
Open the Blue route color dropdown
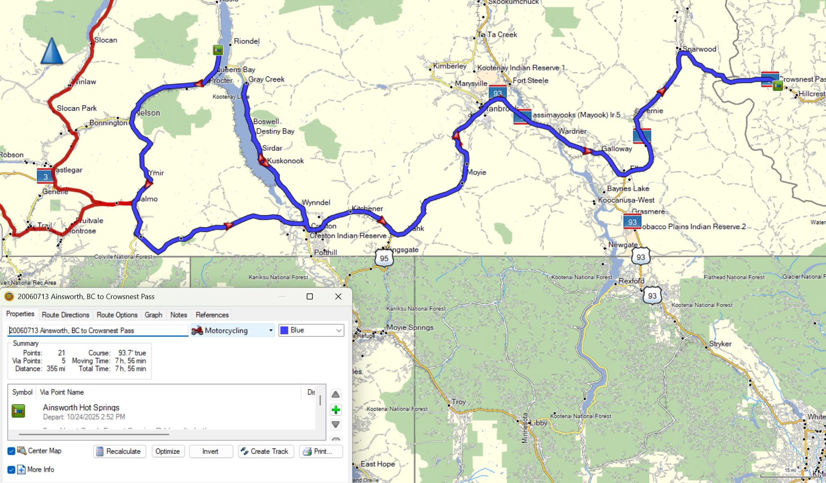[x=339, y=330]
